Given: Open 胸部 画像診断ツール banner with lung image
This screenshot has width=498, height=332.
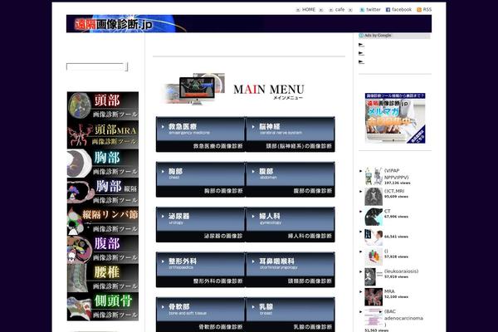Looking at the screenshot, I should pyautogui.click(x=103, y=164).
